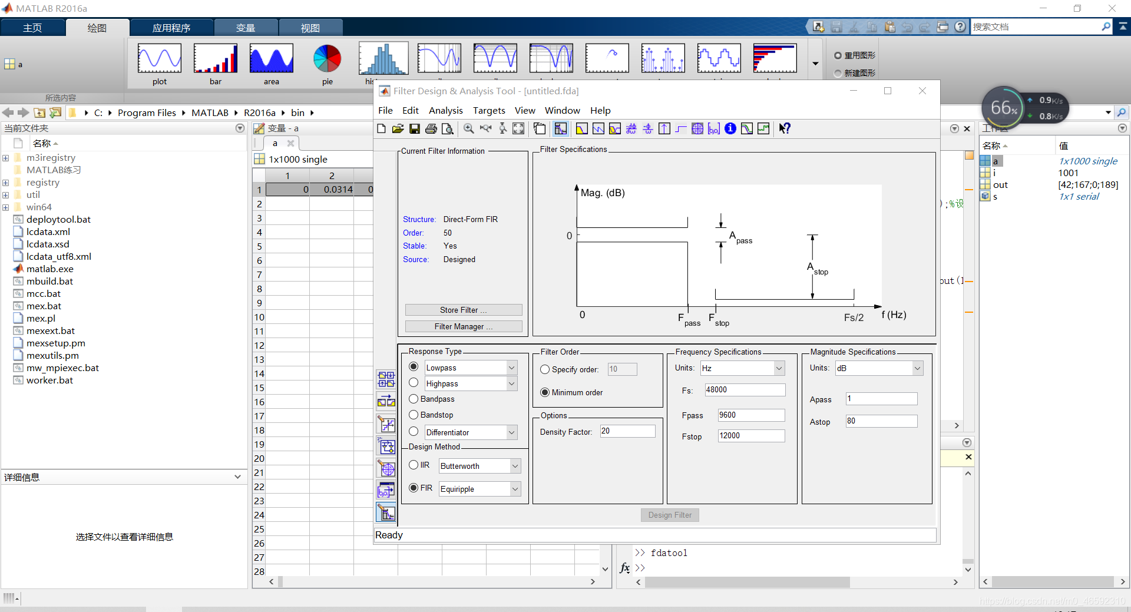Open Set Quantization Parameters sidebar panel
1131x612 pixels.
[x=386, y=424]
